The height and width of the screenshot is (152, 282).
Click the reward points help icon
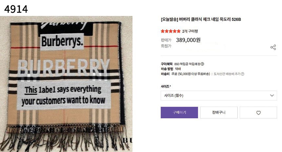click(x=202, y=64)
